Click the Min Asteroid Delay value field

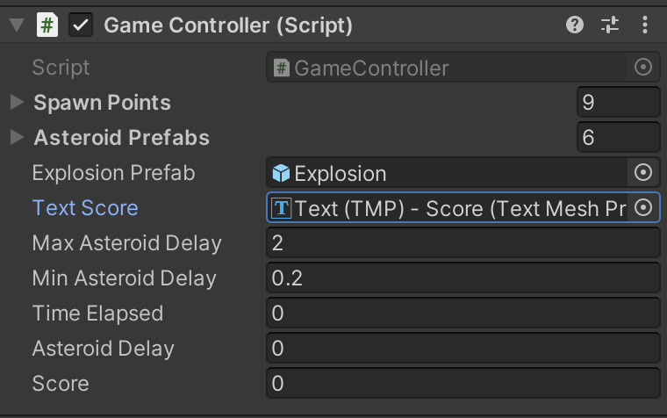click(x=463, y=278)
